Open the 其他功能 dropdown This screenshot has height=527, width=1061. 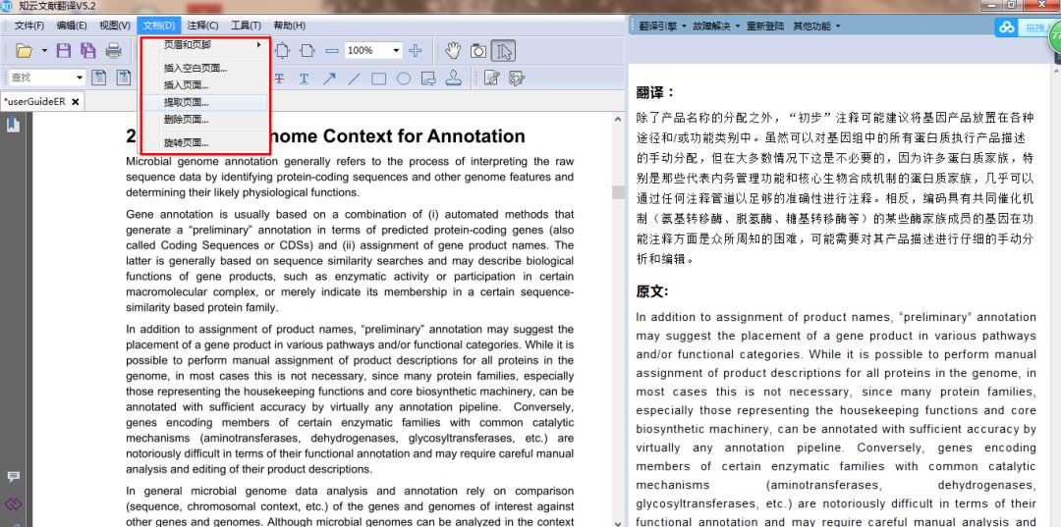click(816, 26)
